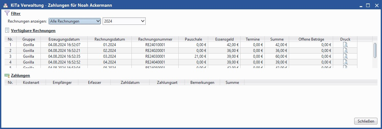Click the Offene Beträge column header
Image resolution: width=382 pixels, height=129 pixels.
click(311, 39)
